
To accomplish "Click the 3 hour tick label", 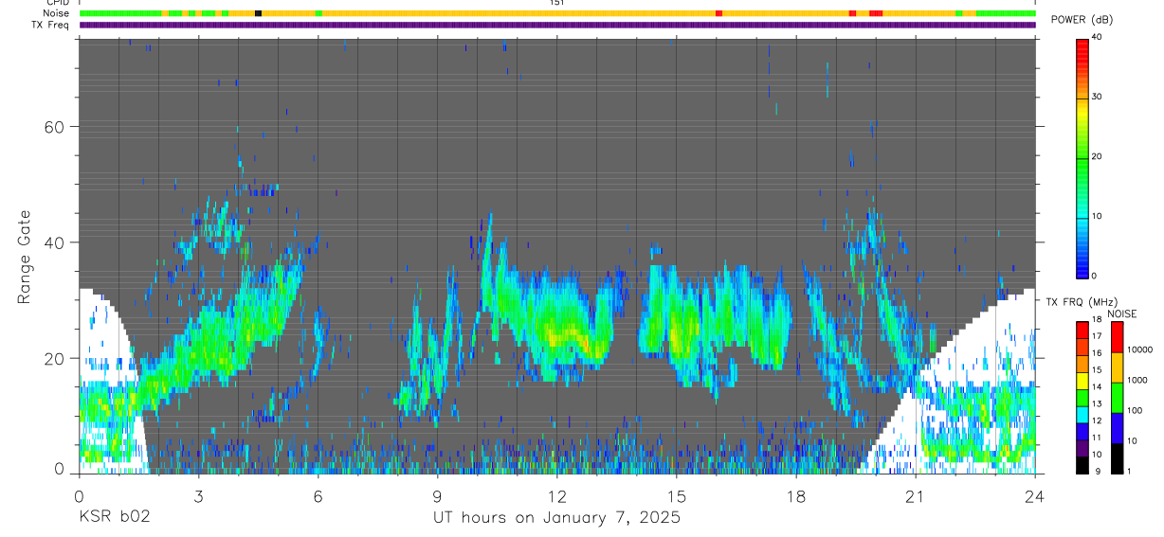I will pyautogui.click(x=198, y=497).
